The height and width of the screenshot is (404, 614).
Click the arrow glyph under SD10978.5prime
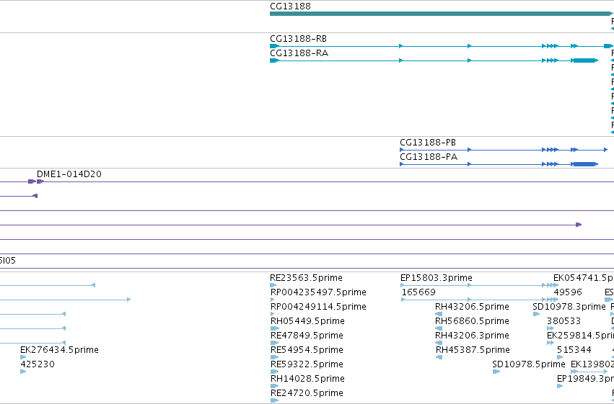(496, 372)
